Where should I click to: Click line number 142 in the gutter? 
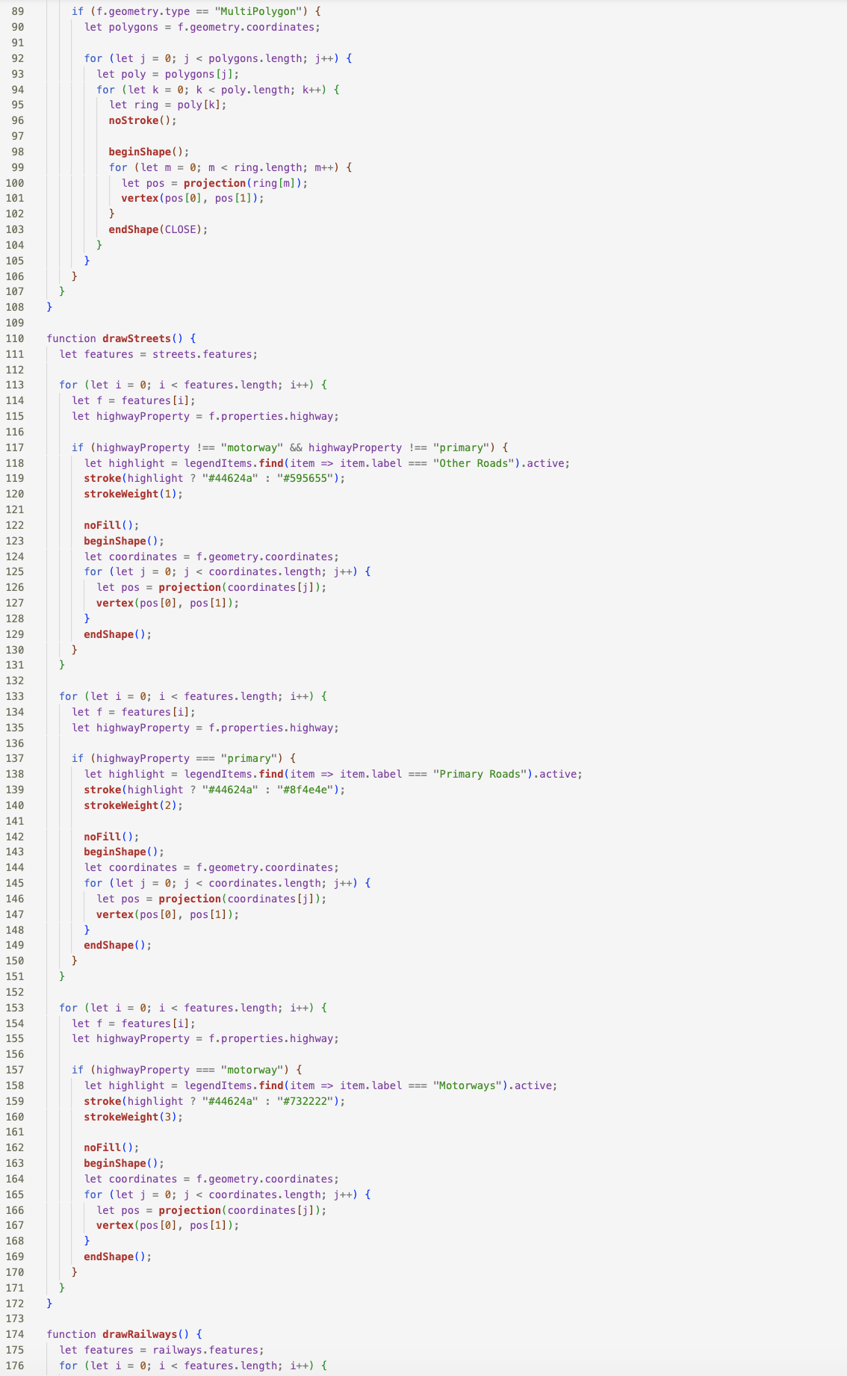point(16,837)
